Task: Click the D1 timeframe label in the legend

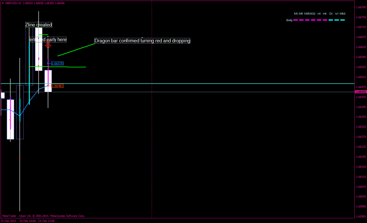Action: pos(331,14)
